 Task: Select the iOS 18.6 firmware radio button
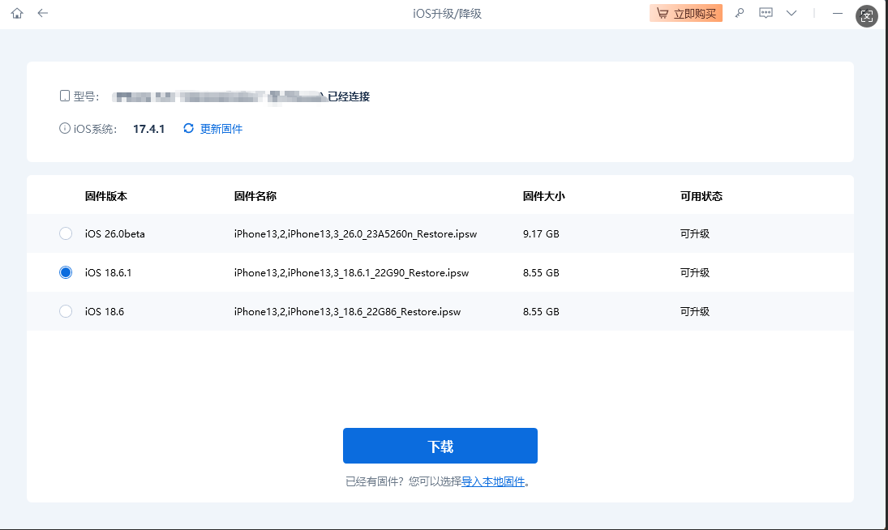(x=65, y=311)
